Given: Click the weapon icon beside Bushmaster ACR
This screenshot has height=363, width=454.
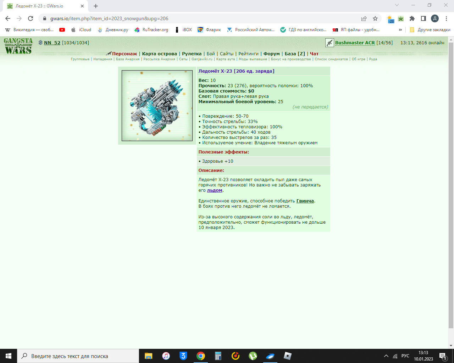Looking at the screenshot, I should tap(330, 43).
